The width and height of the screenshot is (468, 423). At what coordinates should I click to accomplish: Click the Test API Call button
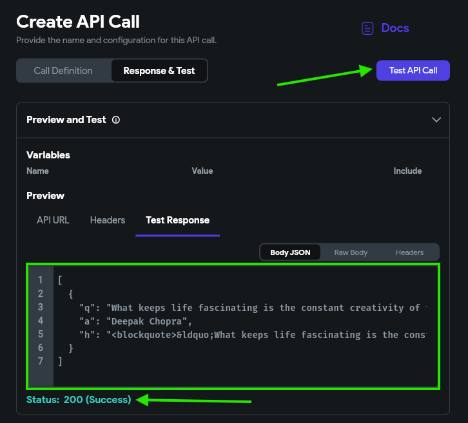tap(413, 70)
